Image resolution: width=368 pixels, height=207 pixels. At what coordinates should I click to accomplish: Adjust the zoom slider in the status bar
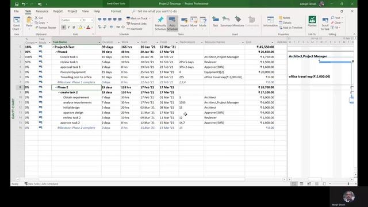348,184
